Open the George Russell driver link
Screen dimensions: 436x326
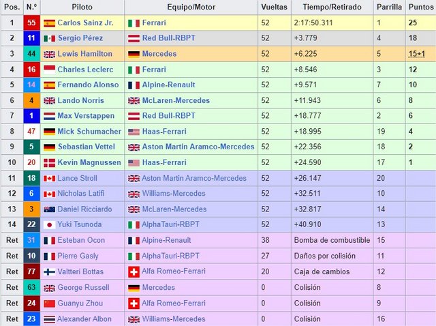[x=83, y=287]
